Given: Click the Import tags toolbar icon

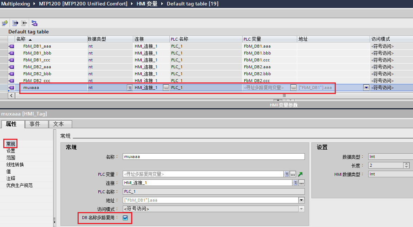Looking at the screenshot, I should 24,23.
